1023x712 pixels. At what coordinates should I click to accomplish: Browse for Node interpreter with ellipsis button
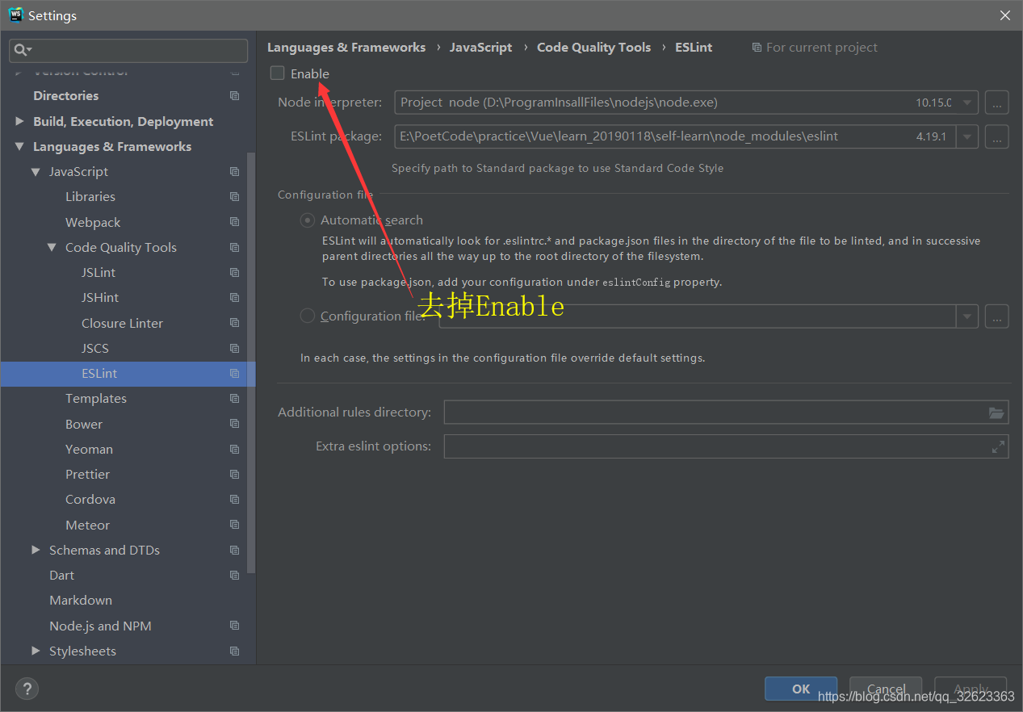tap(997, 103)
